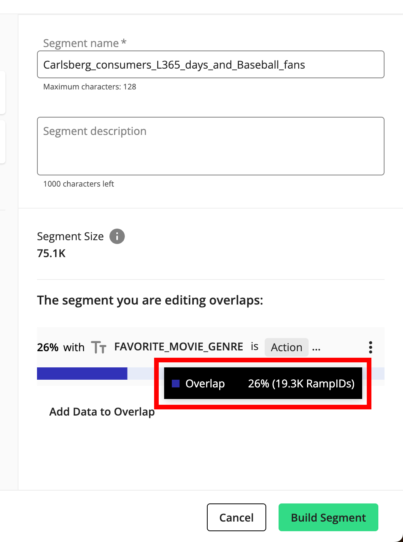Viewport: 403px width, 542px height.
Task: Click the Overlap 26% tooltip box
Action: (x=263, y=383)
